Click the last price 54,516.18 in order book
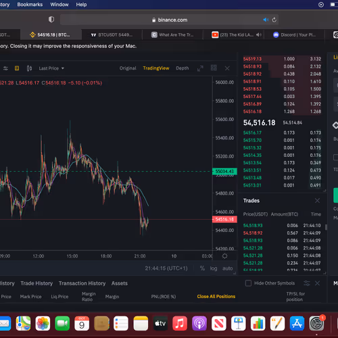This screenshot has height=338, width=338. 259,122
